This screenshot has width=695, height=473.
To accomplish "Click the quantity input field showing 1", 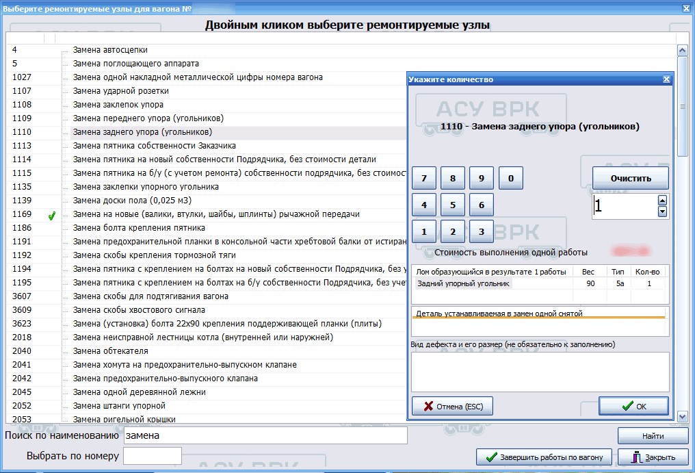I will [x=625, y=206].
